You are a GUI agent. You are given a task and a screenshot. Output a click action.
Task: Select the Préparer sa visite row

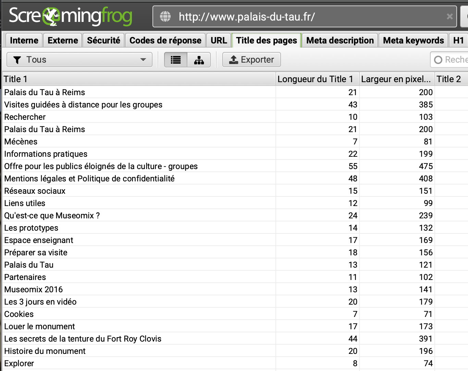[235, 252]
